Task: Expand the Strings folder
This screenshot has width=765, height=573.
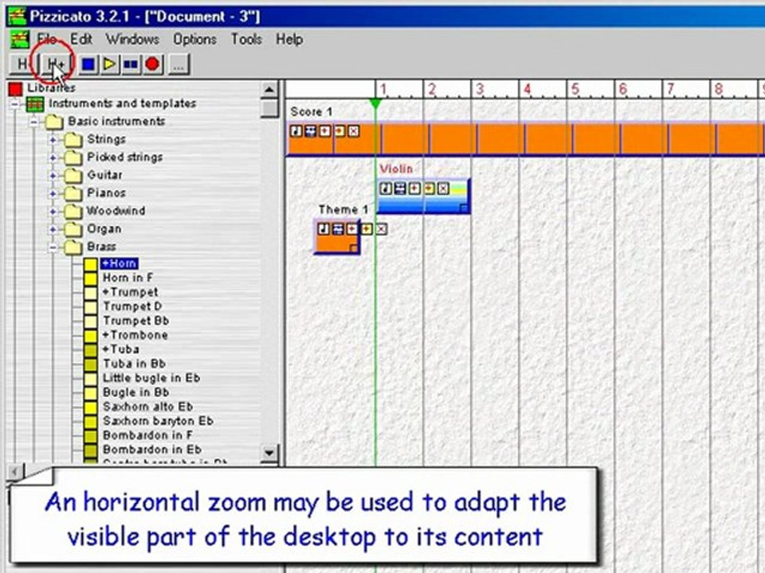Action: 53,140
